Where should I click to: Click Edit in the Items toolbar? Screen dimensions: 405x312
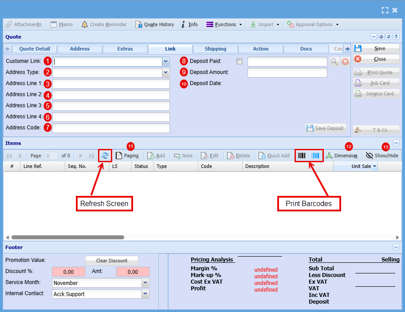(x=209, y=156)
